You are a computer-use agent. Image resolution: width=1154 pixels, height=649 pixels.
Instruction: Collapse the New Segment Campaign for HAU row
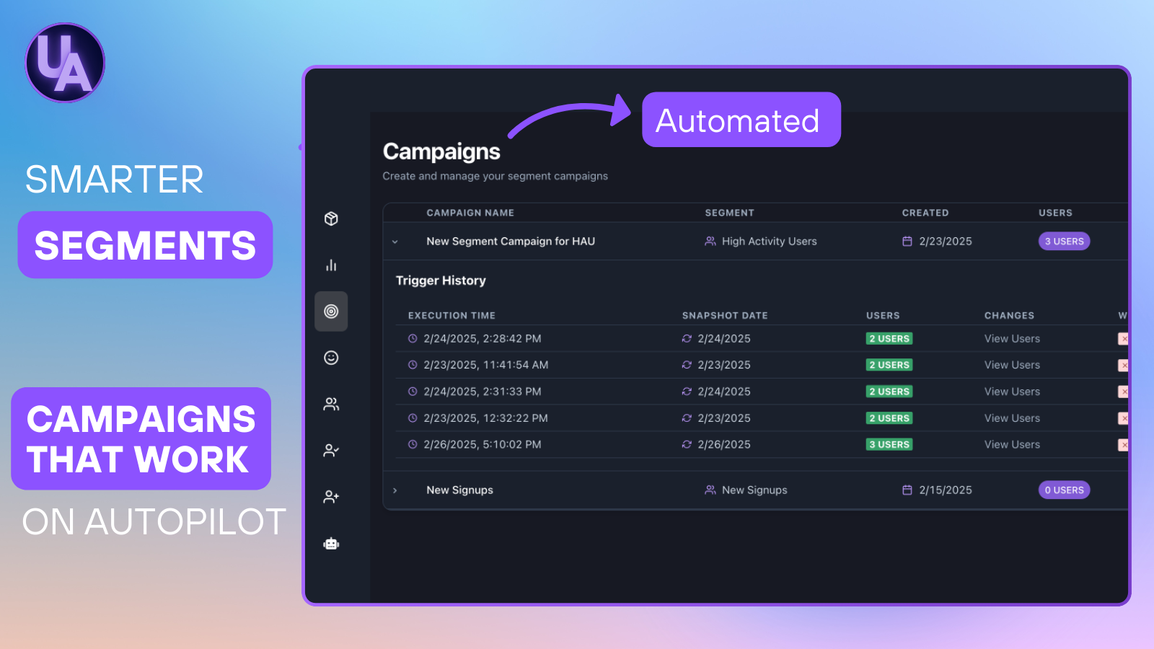point(395,242)
